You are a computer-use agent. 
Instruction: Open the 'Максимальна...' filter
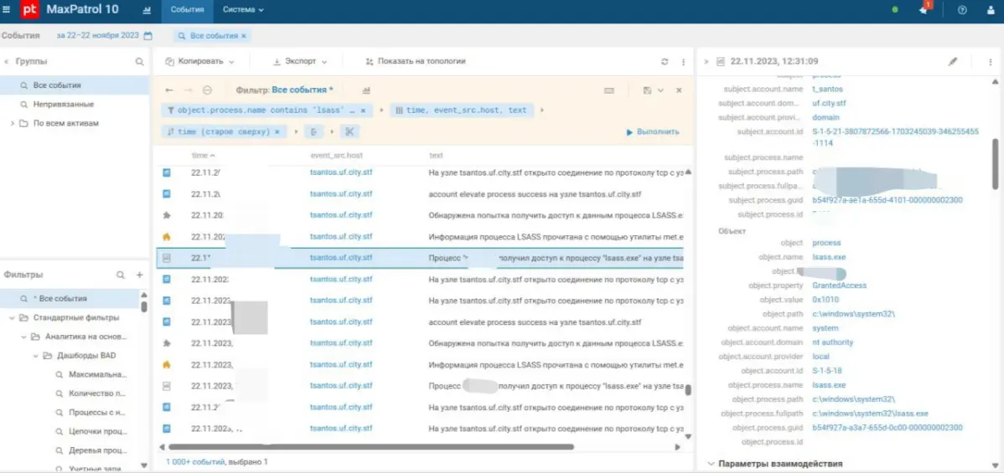coord(97,374)
